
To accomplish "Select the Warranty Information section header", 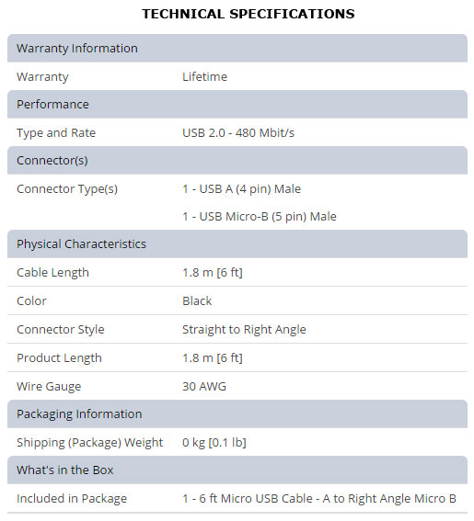I will coord(237,48).
